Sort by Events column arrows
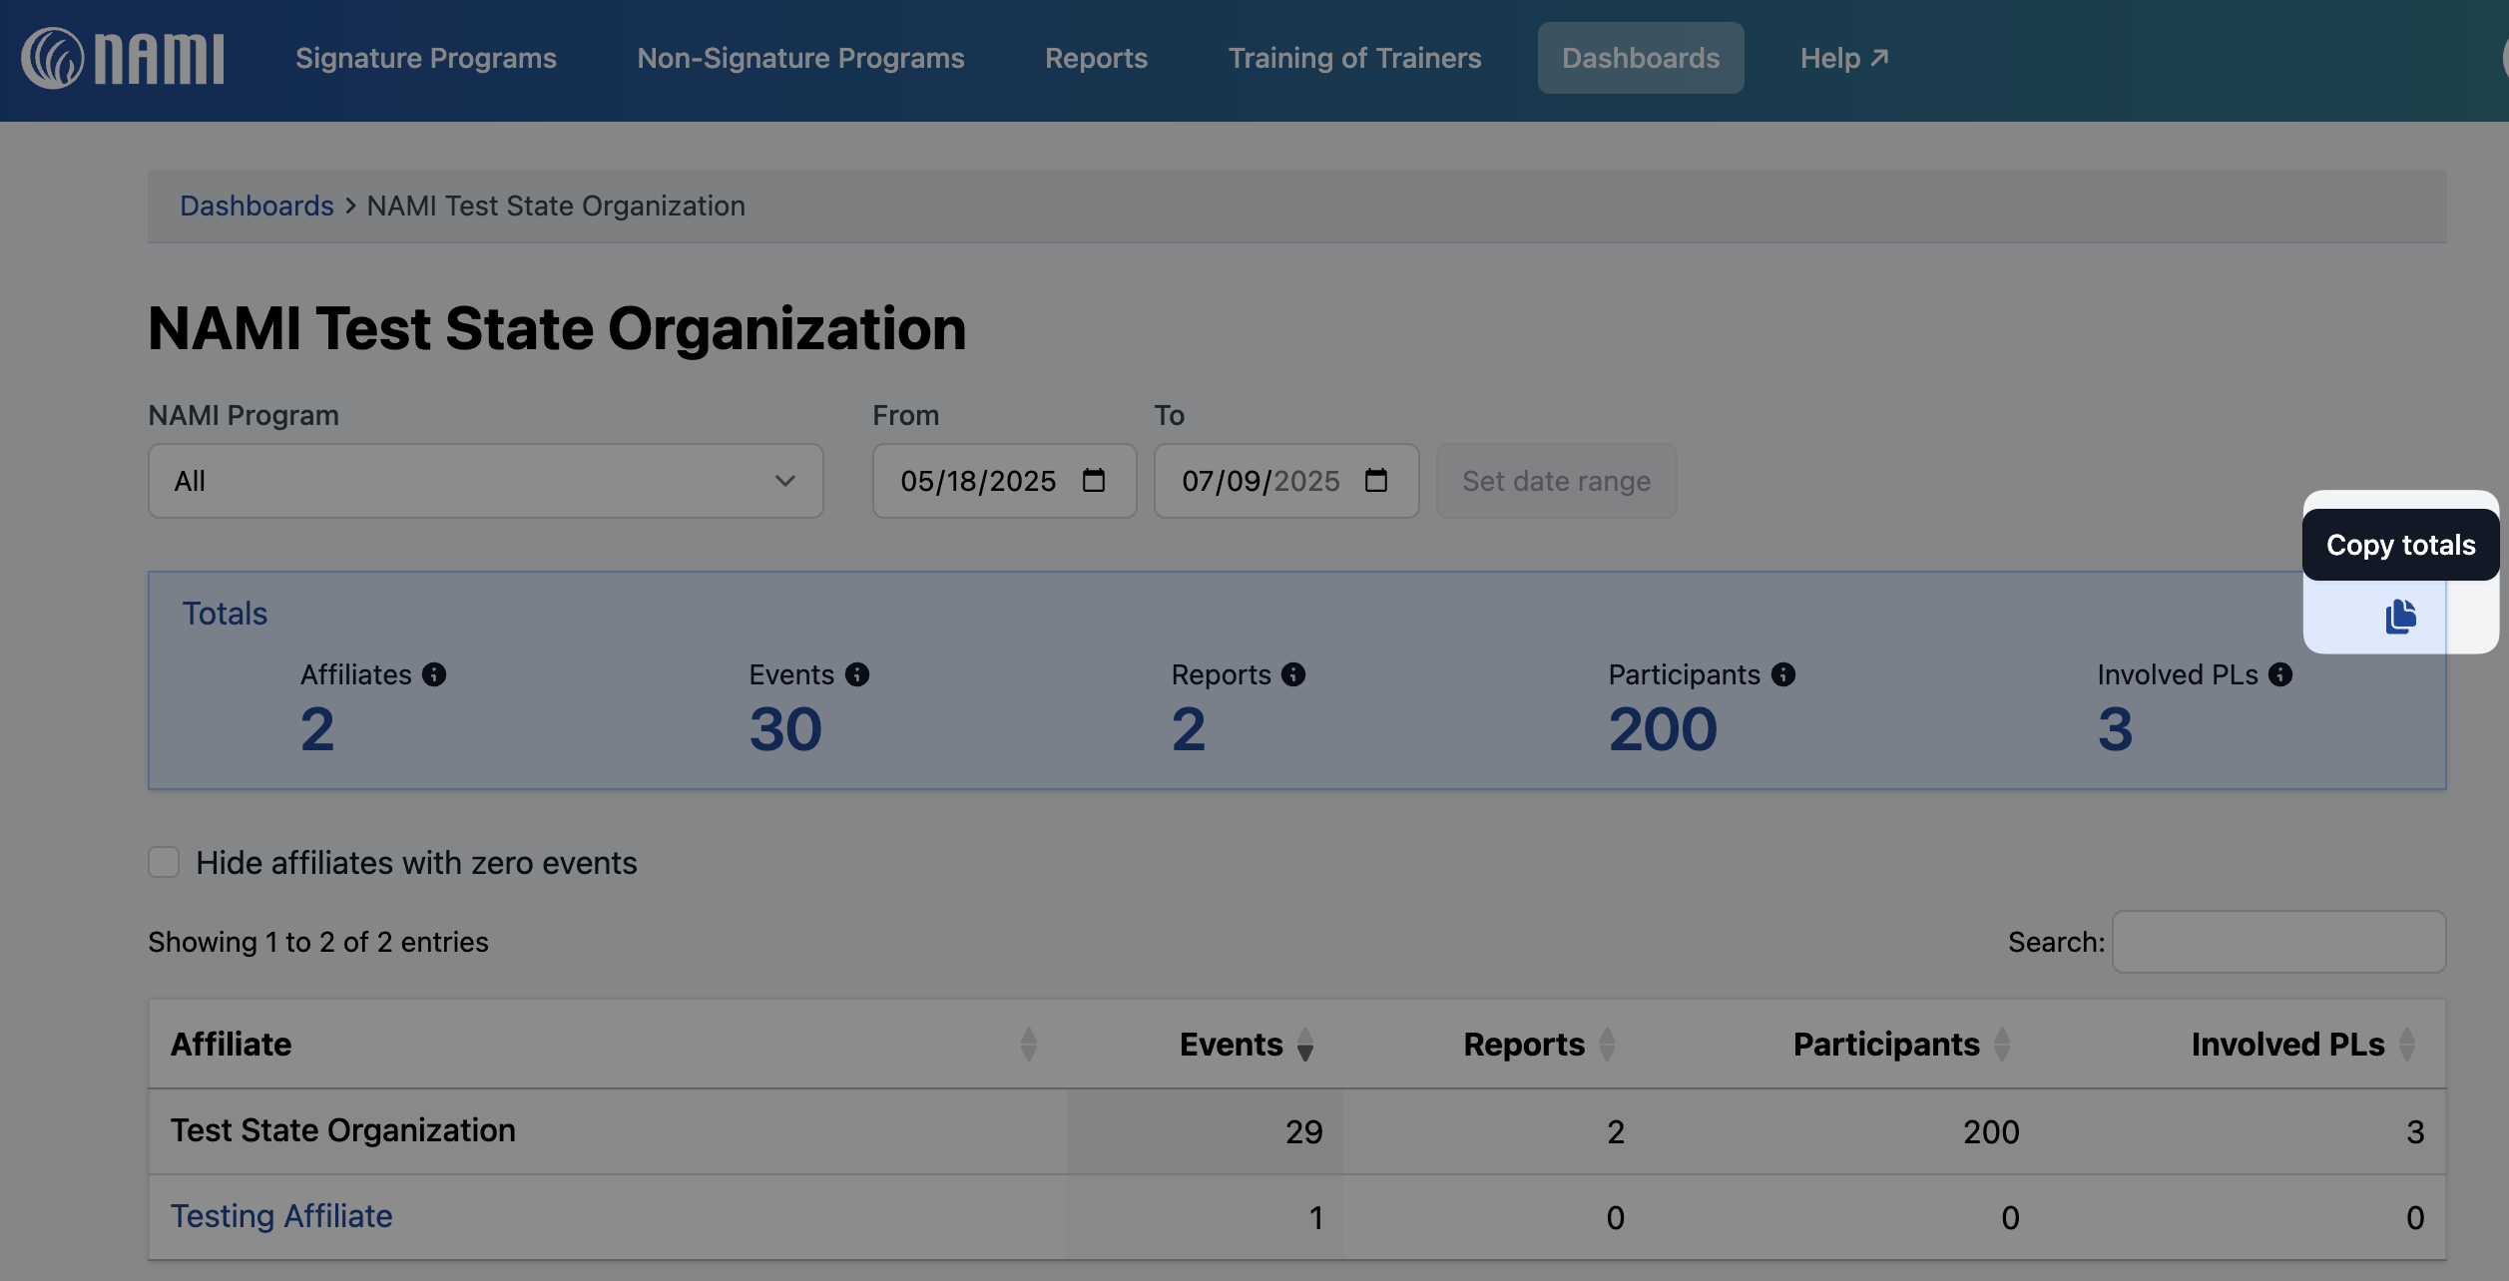This screenshot has height=1281, width=2509. 1305,1045
